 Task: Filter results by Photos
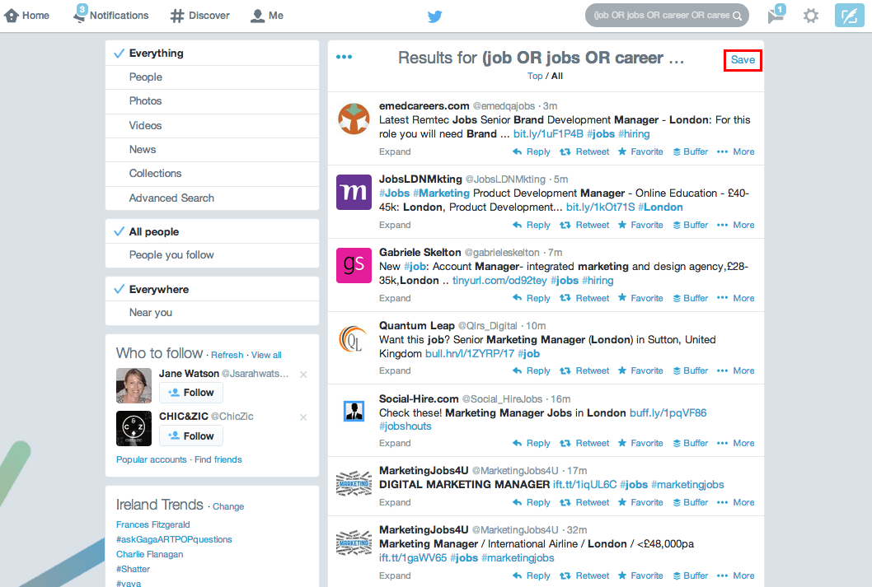click(212, 101)
